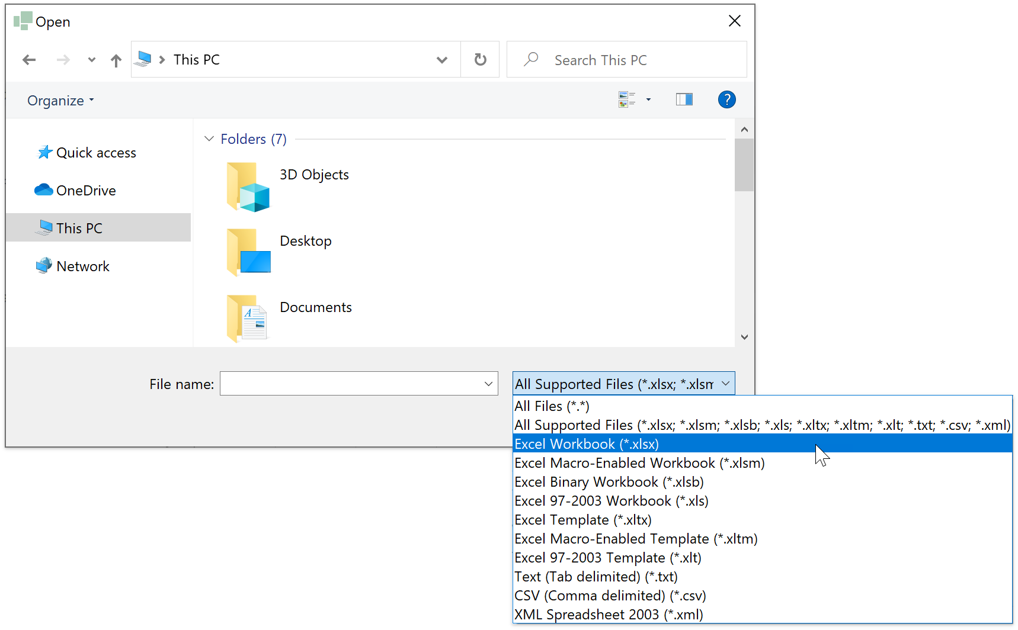Open the Desktop folder icon

pos(249,252)
